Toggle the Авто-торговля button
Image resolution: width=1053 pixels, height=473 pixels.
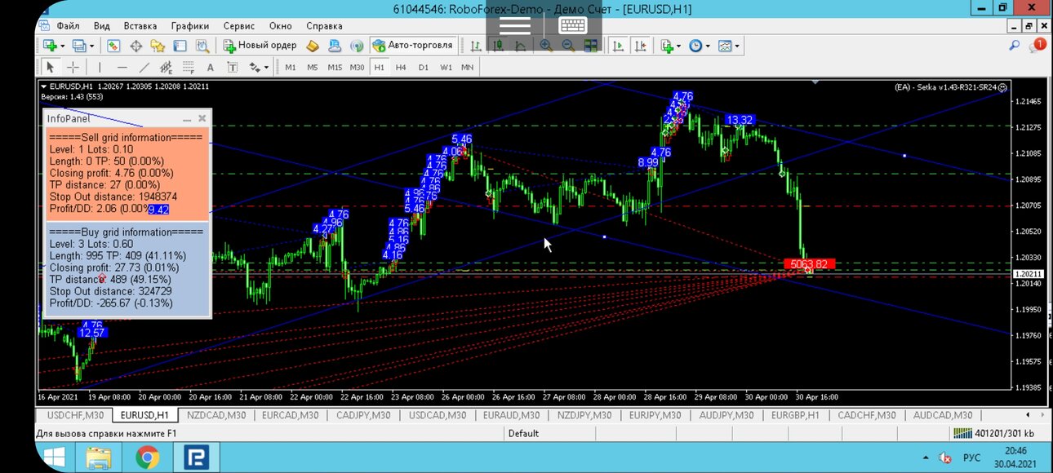(x=413, y=46)
